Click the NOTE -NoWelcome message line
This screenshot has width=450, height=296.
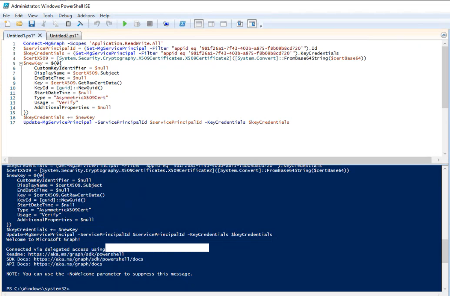(x=99, y=274)
